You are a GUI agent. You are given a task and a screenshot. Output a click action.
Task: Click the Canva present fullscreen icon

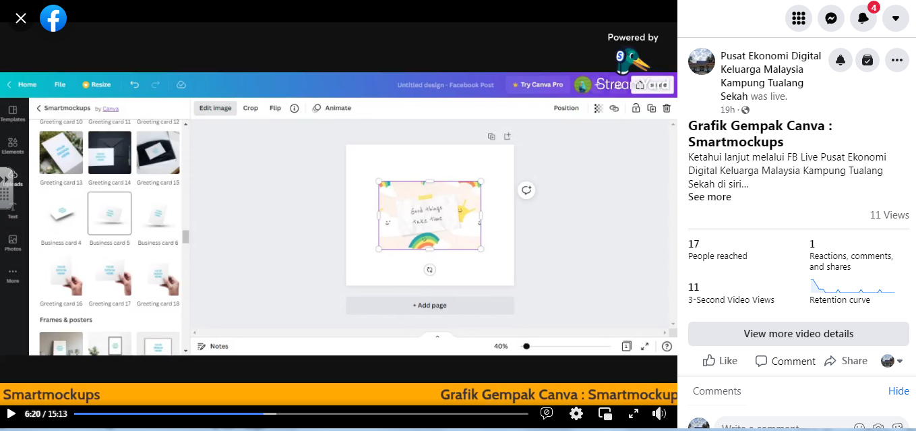pos(645,346)
